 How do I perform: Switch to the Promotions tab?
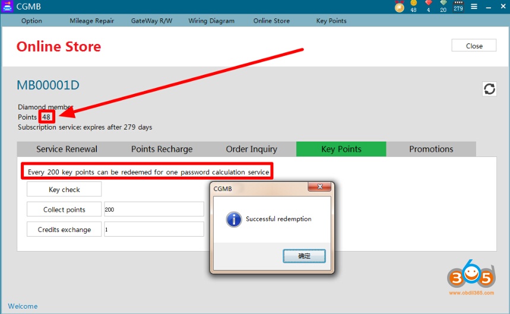[x=431, y=149]
